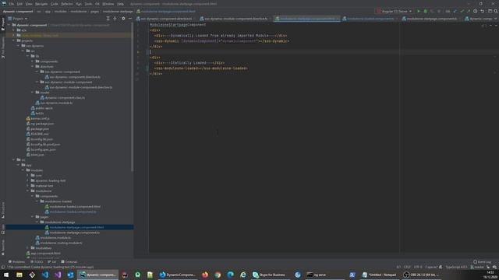Click the Git push arrow icon

(x=468, y=11)
